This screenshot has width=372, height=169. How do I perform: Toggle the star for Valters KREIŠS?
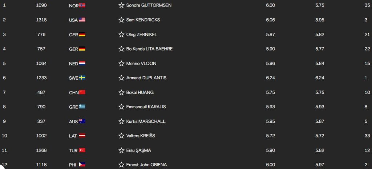pos(121,136)
